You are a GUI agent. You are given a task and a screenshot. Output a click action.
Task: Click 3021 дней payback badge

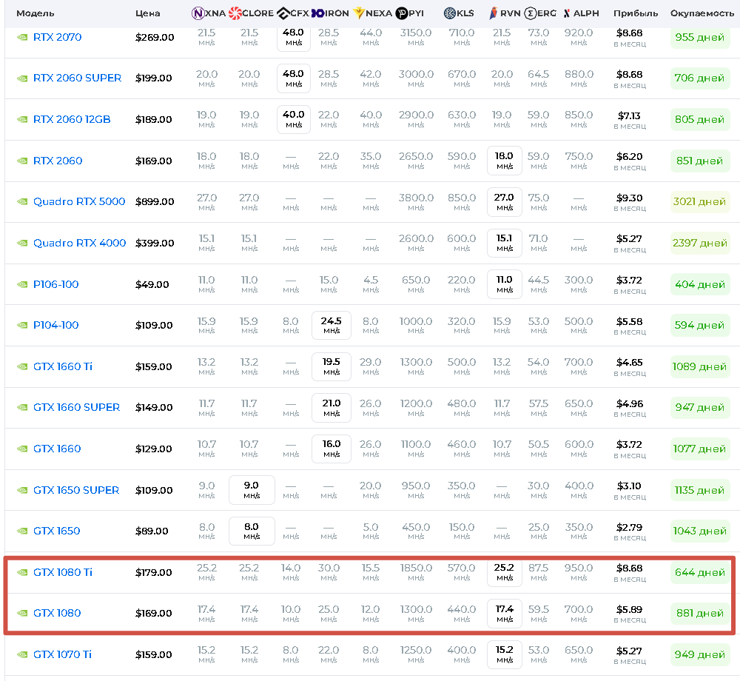coord(699,201)
